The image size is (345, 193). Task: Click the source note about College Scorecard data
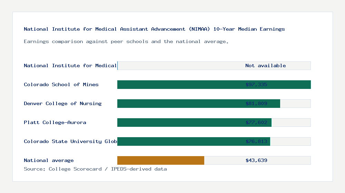(95, 169)
